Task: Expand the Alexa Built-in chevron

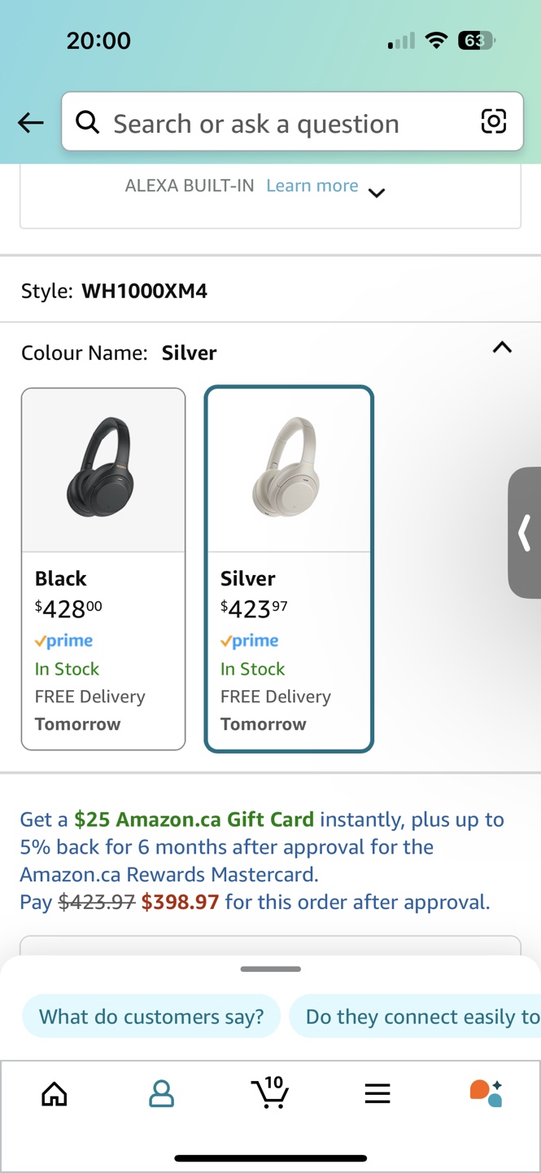Action: pyautogui.click(x=376, y=193)
